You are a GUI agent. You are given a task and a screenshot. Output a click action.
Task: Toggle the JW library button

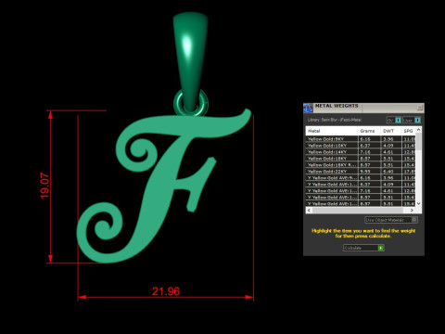(x=394, y=120)
